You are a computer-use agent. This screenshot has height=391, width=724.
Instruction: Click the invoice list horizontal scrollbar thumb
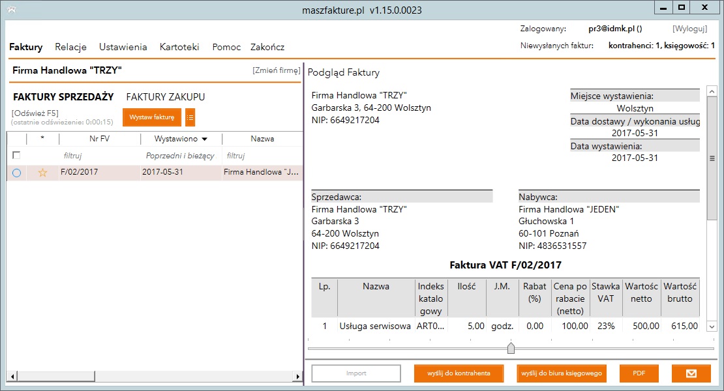(x=56, y=377)
